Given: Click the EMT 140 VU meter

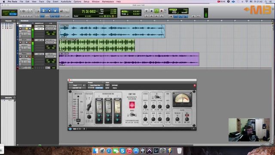Looking at the screenshot, I should pos(182,99).
